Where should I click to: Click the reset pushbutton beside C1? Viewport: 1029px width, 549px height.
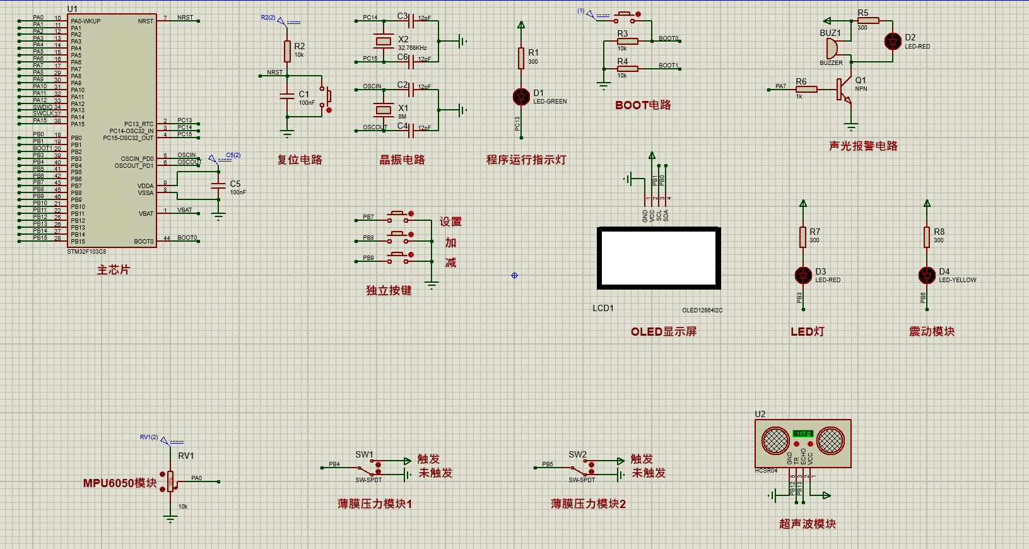(325, 97)
